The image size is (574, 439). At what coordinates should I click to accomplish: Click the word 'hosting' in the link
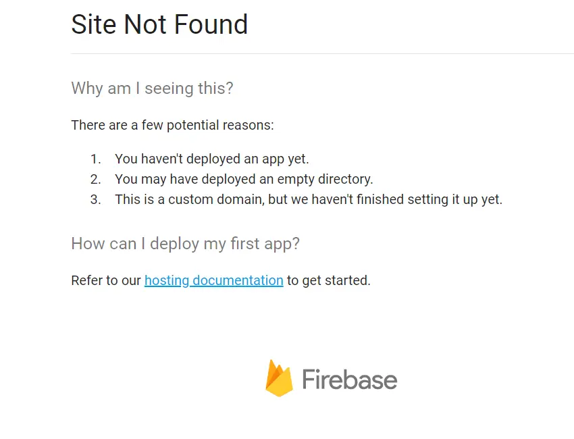point(167,280)
